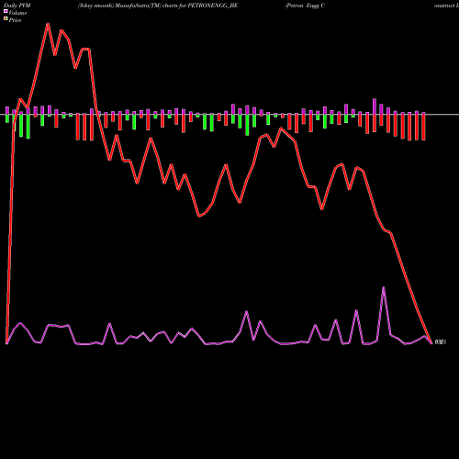Click the Price legend color swatch
This screenshot has width=459, height=459.
click(x=6, y=18)
